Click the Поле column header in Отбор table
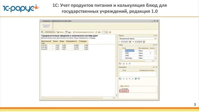This screenshot has width=199, height=112. (x=130, y=48)
